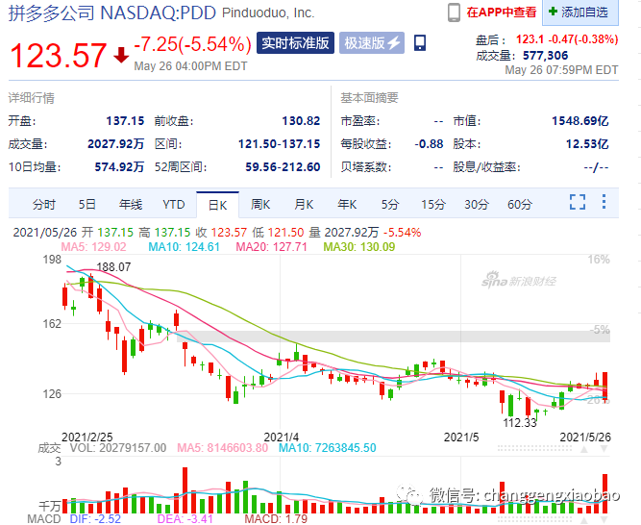Open the 在APP中查看 link

pos(502,12)
